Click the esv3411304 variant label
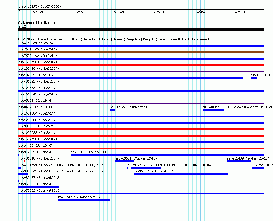 61,165
